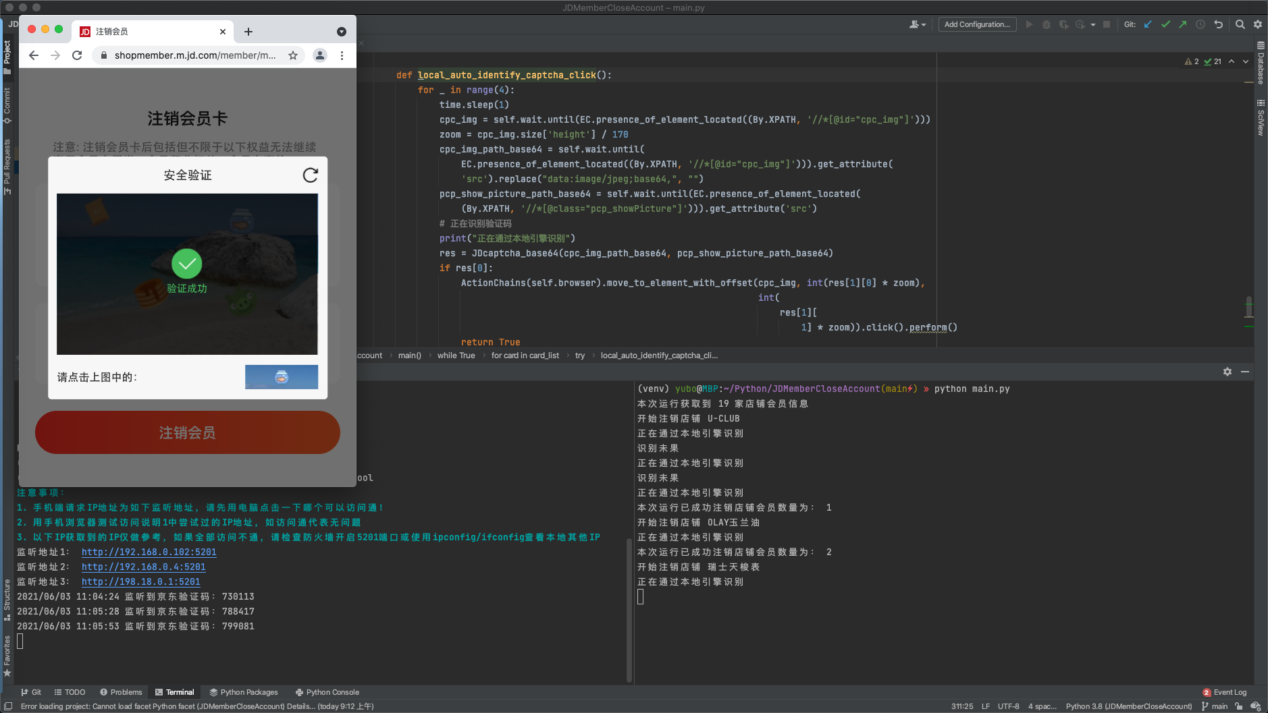The width and height of the screenshot is (1268, 713).
Task: Click Git push green arrow
Action: [x=1183, y=24]
